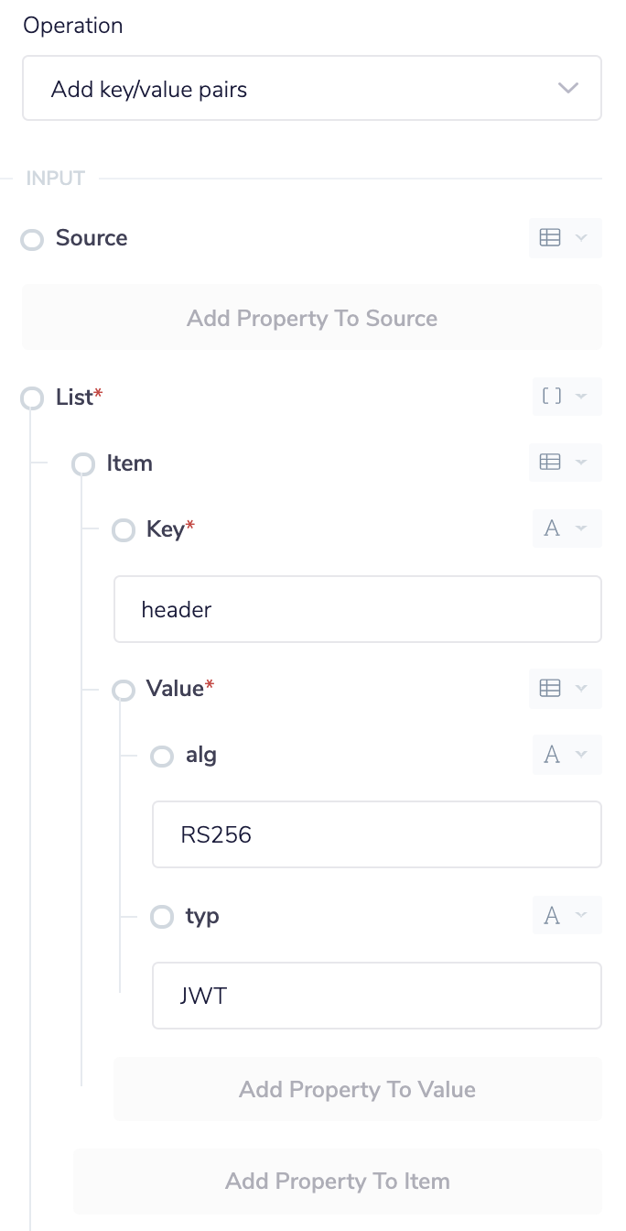Select the table type icon beside Source
Screen dimensions: 626x1231
[x=550, y=237]
